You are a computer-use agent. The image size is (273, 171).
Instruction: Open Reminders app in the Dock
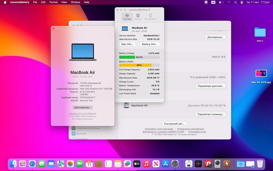(108, 164)
